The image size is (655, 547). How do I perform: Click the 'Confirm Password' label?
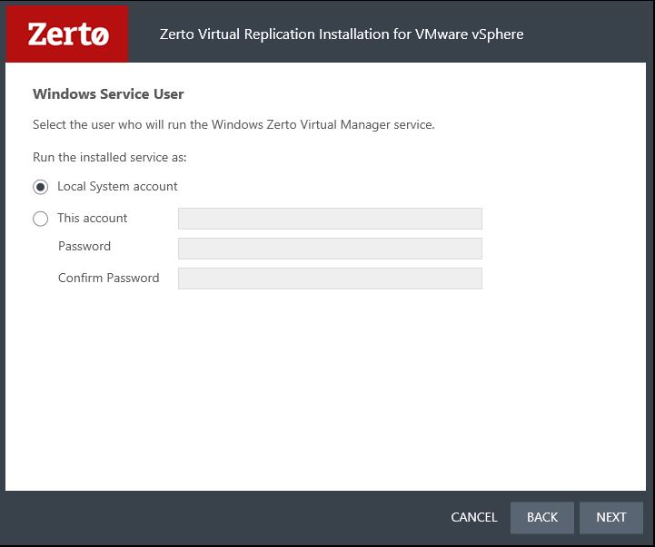[x=109, y=278]
